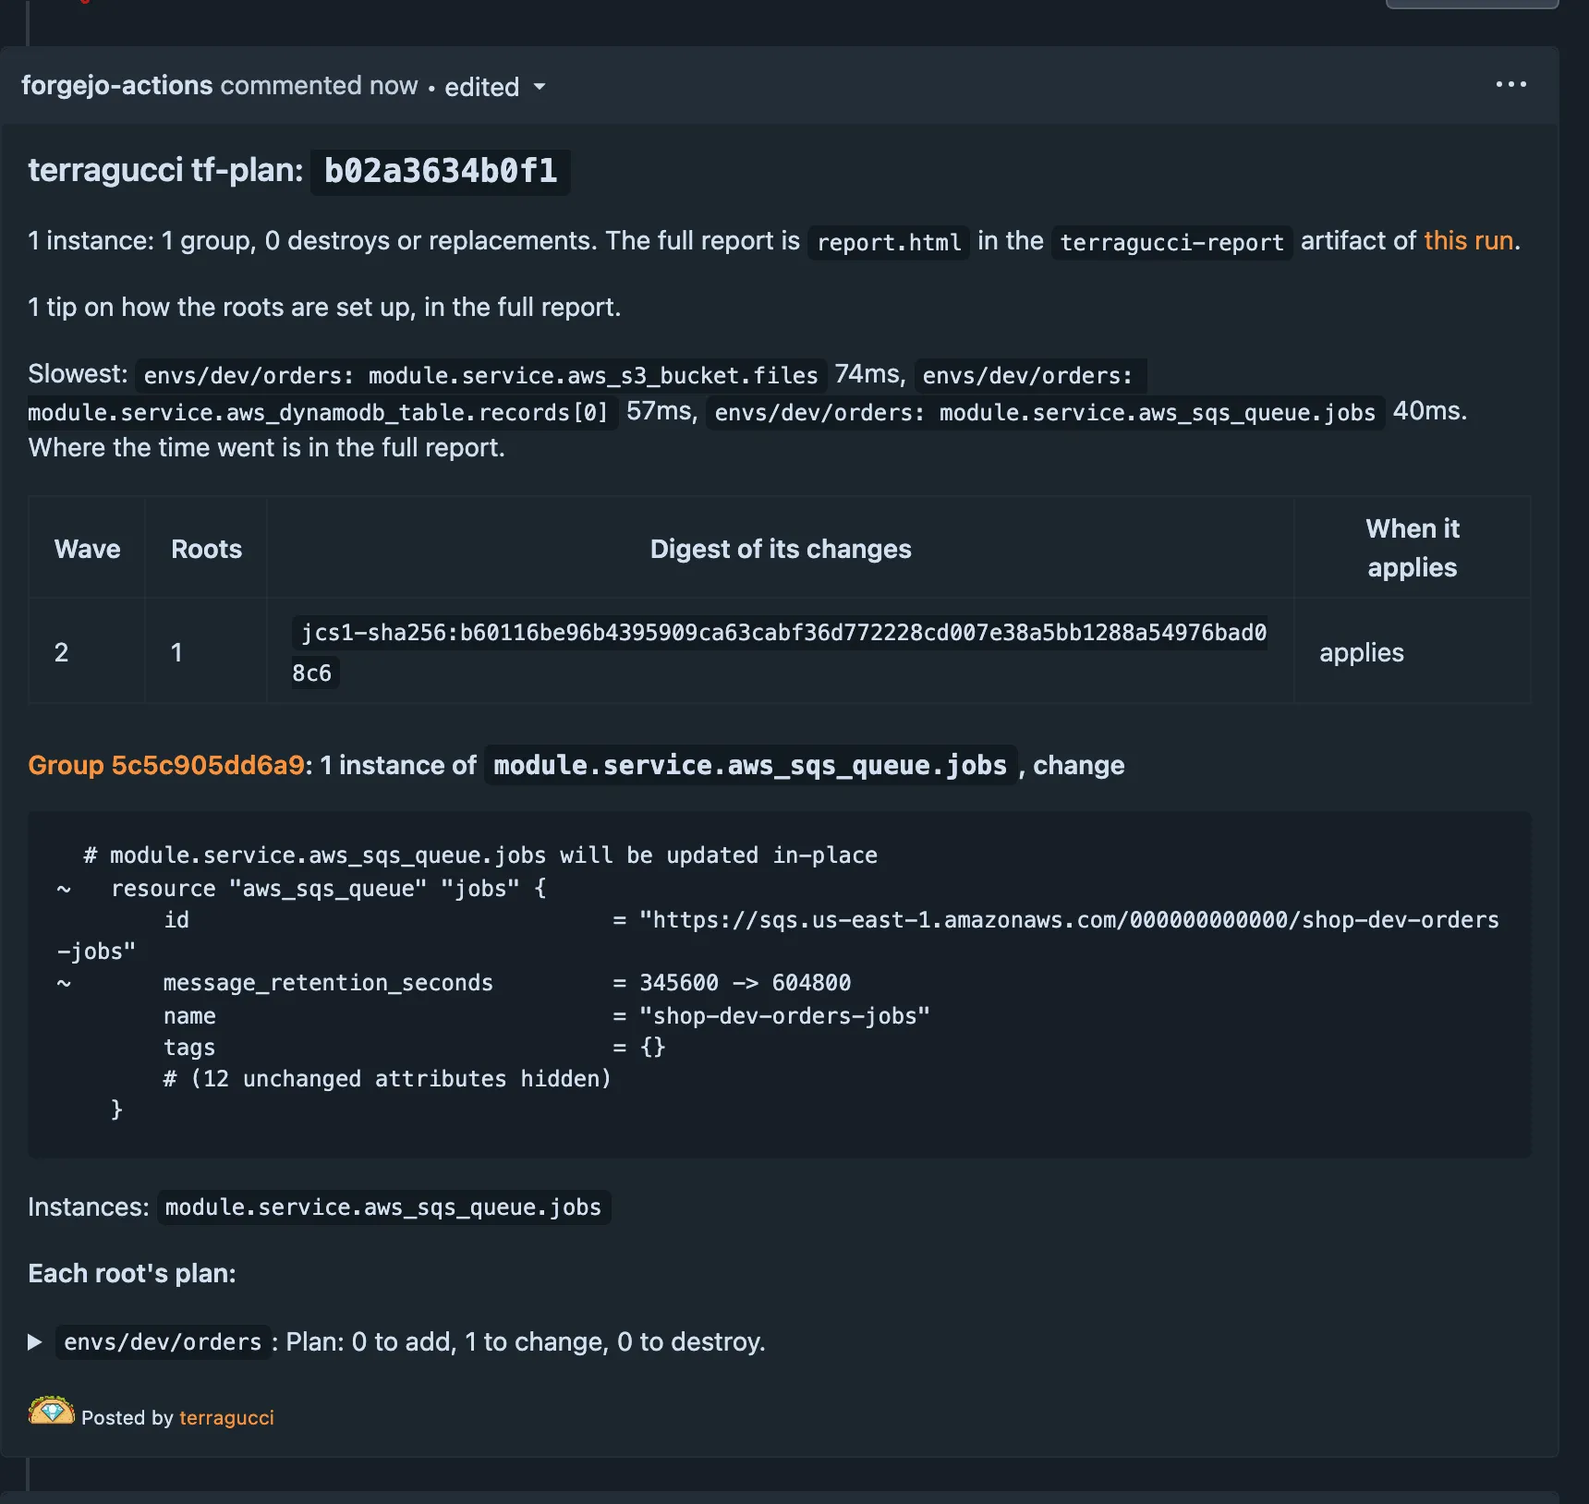Screen dimensions: 1589x1504
Task: Follow the terragucci link in the footer
Action: 226,1417
